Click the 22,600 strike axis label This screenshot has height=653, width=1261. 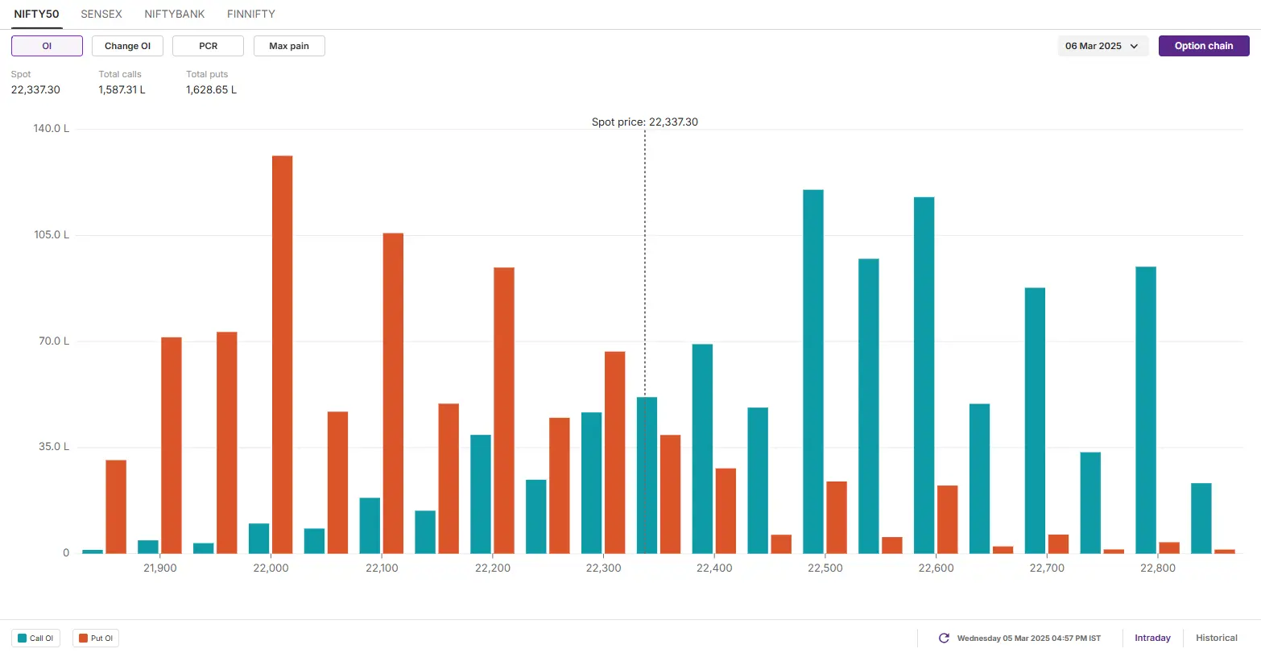[x=936, y=568]
